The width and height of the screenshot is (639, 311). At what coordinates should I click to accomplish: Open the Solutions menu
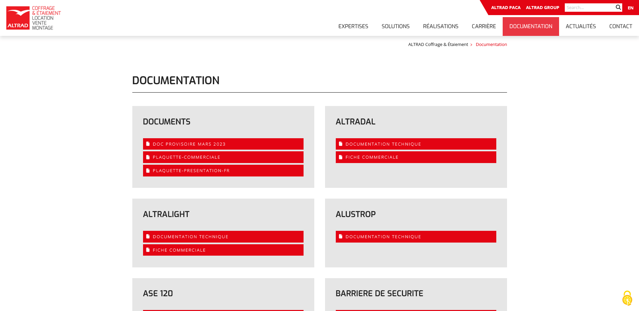coord(396,26)
